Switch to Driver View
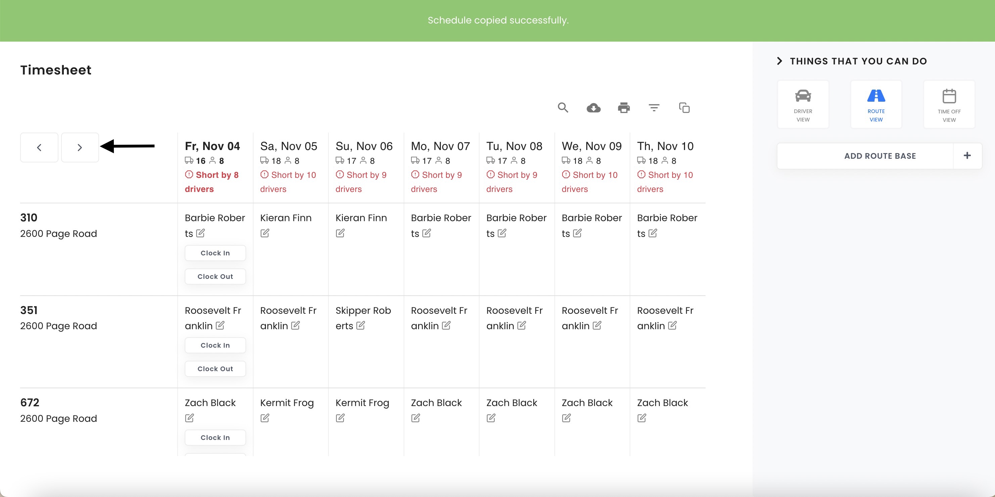The width and height of the screenshot is (995, 497). 803,104
